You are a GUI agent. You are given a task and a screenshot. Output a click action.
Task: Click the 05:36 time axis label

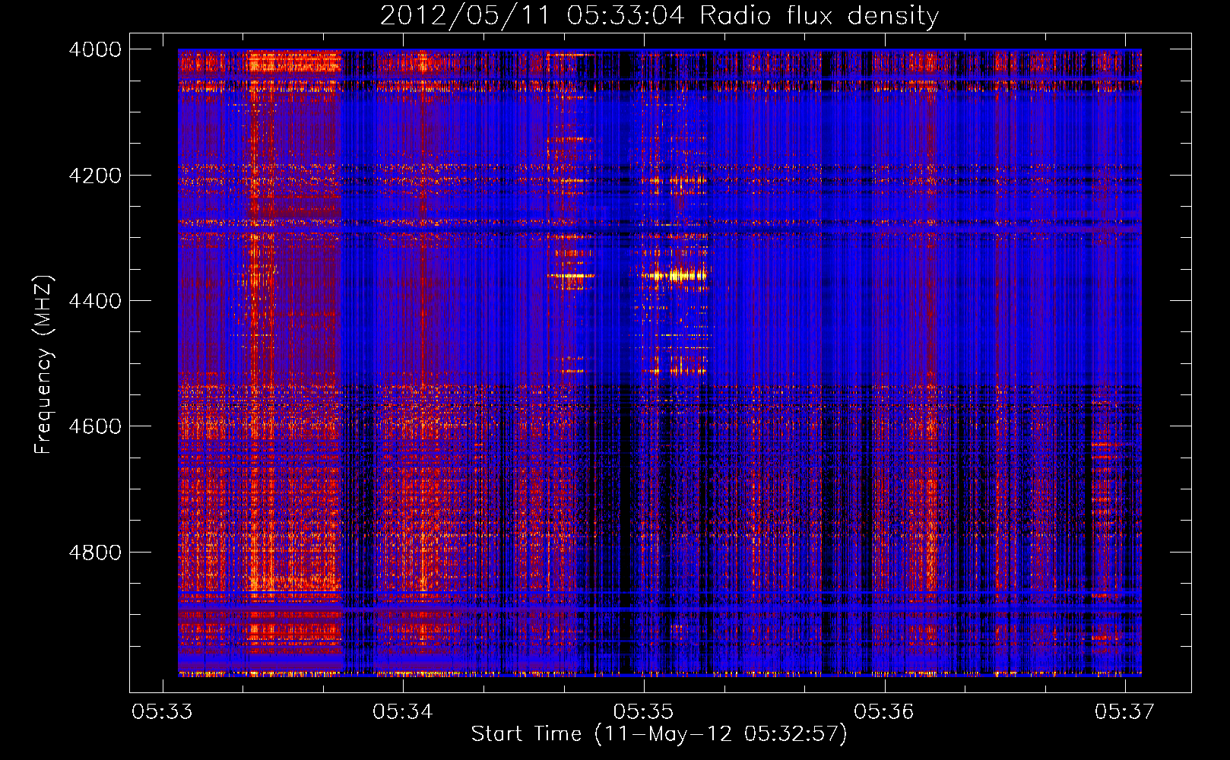click(x=884, y=711)
